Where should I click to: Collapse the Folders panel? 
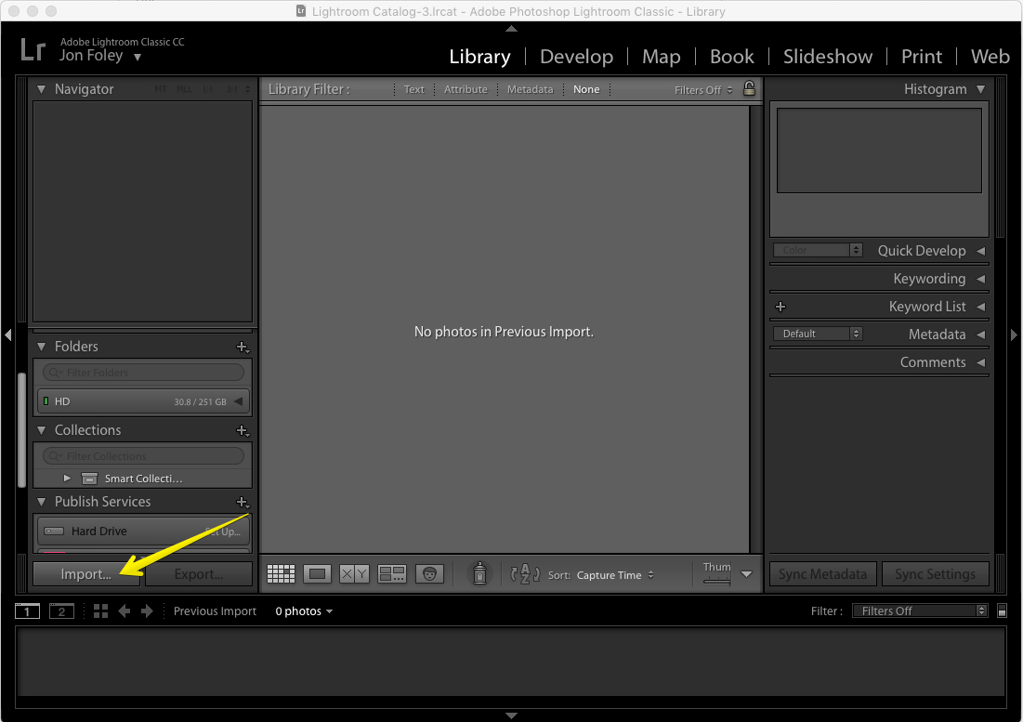click(x=41, y=347)
